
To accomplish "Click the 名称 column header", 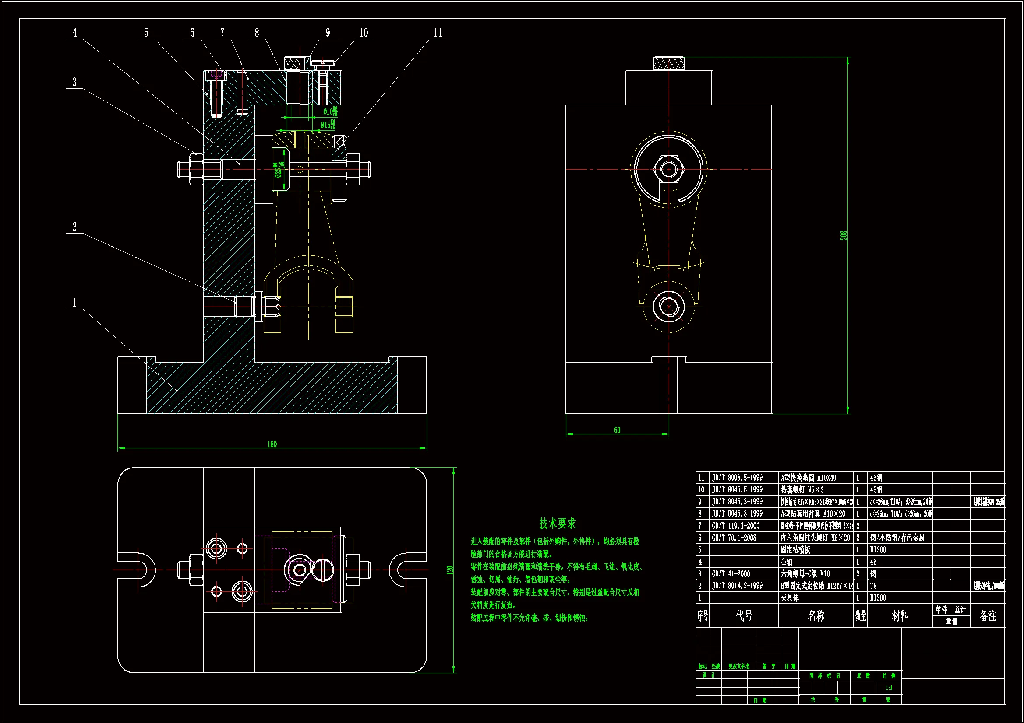I will [816, 616].
